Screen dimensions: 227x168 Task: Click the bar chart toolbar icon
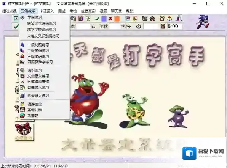(x=135, y=19)
